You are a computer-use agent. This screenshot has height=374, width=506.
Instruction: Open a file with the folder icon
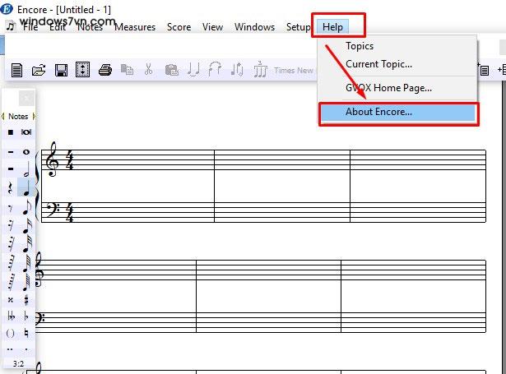click(x=39, y=71)
